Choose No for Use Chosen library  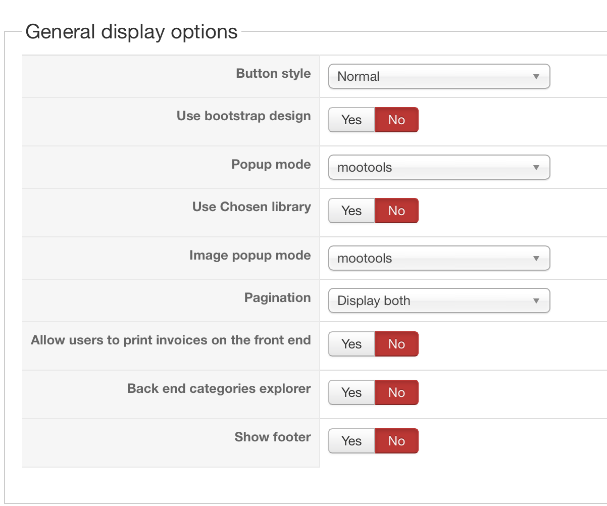point(396,211)
